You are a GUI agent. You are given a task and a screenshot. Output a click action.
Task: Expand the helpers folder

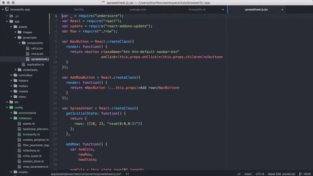(x=11, y=81)
